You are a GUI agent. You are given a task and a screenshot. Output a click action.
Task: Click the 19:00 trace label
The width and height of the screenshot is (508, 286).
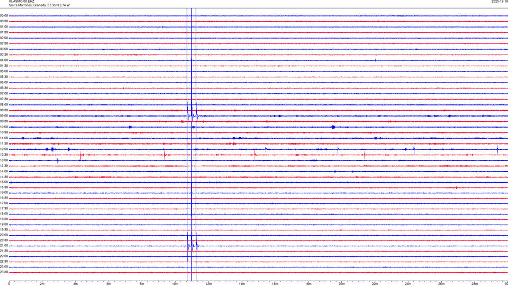click(x=4, y=225)
